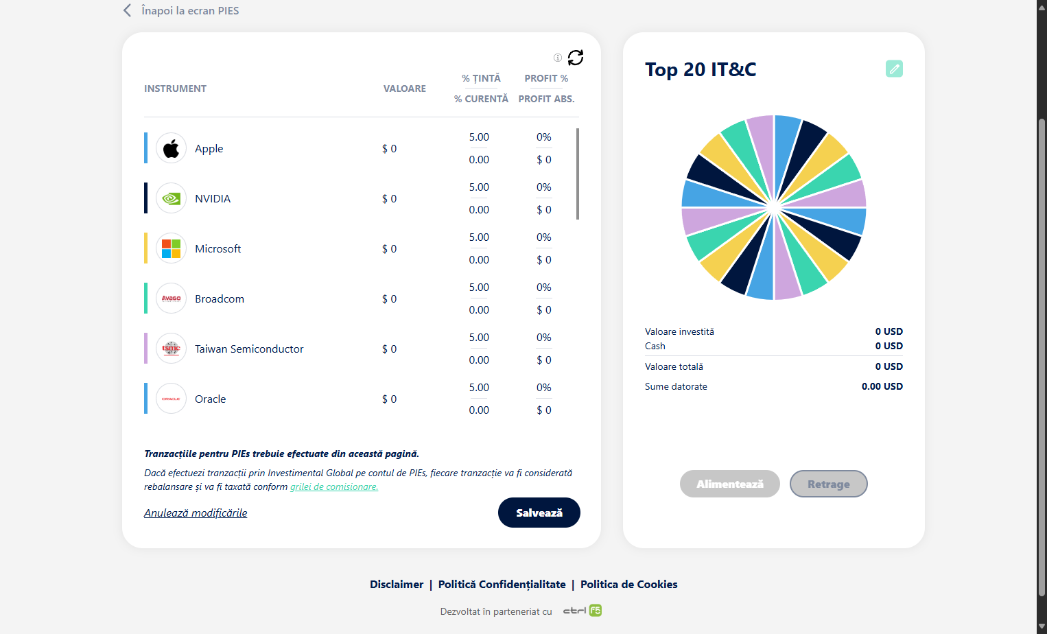Click Microsoft's target percent 5.00 field
This screenshot has height=634, width=1047.
click(479, 237)
